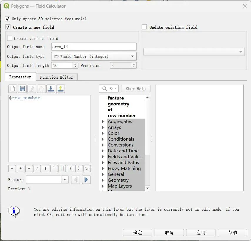This screenshot has width=251, height=241.
Task: Expand the Files and Paths group
Action: (103, 163)
